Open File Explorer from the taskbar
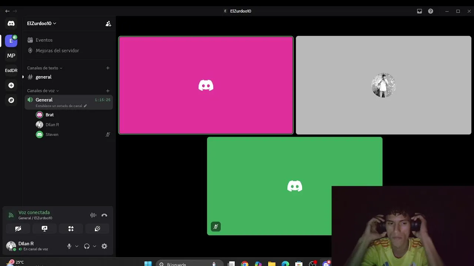 click(x=272, y=264)
